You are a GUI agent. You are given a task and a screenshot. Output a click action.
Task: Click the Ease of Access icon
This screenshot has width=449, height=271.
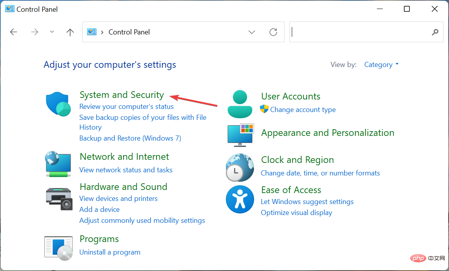(x=240, y=199)
